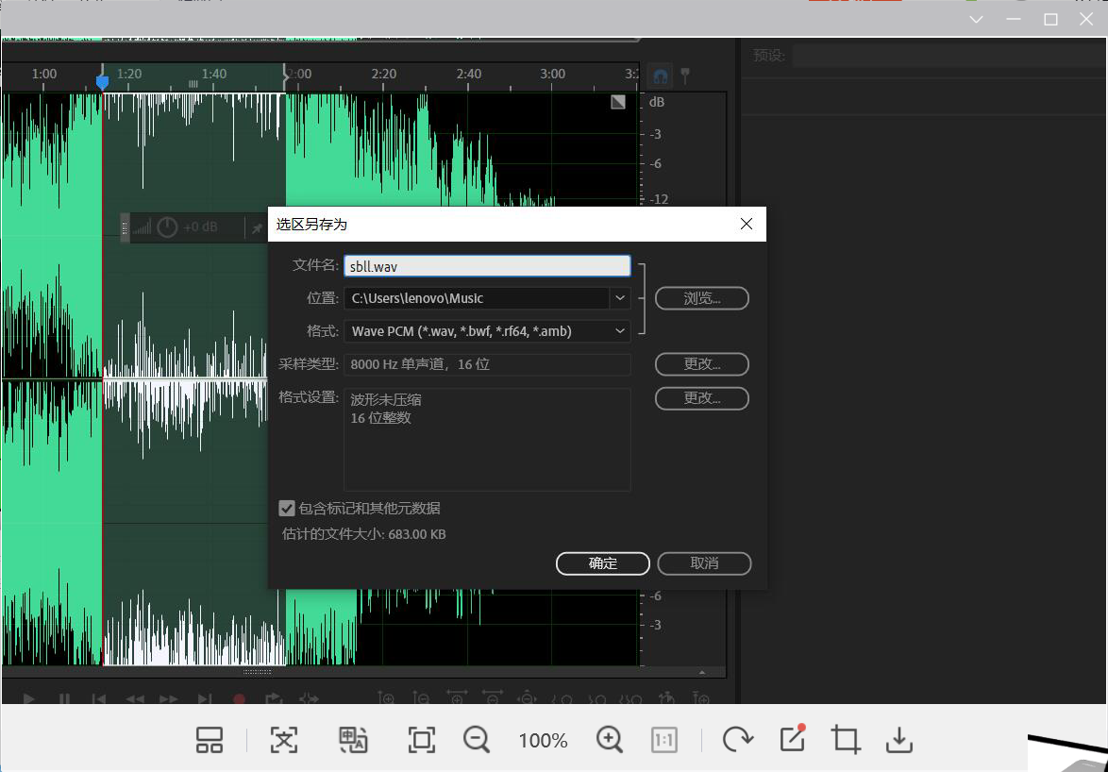The height and width of the screenshot is (772, 1108).
Task: Click the small up arrow below the waveform
Action: 701,672
